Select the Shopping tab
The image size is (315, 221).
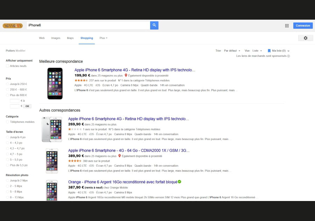87,38
